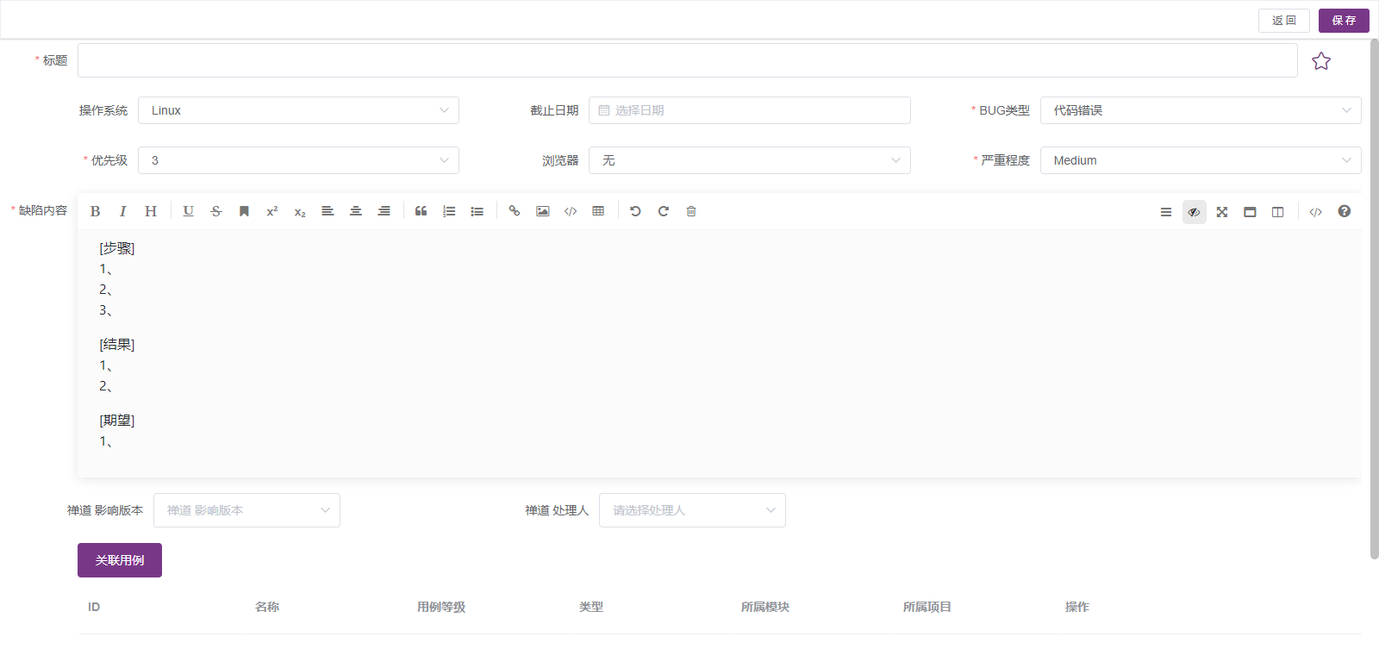The width and height of the screenshot is (1379, 649).
Task: Click the 用例等级 column header
Action: tap(441, 607)
